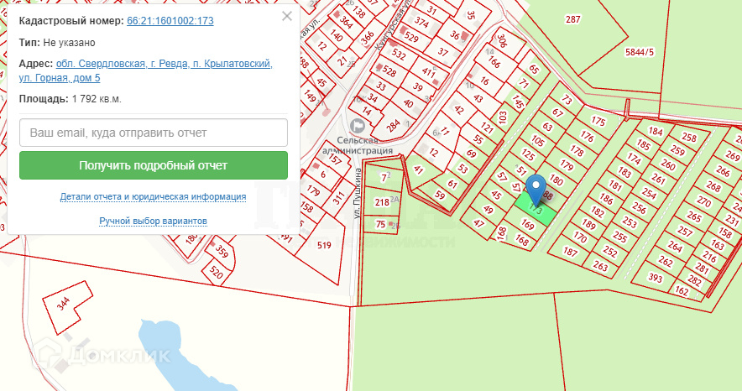Select parcel 166 on the map

pyautogui.click(x=494, y=62)
